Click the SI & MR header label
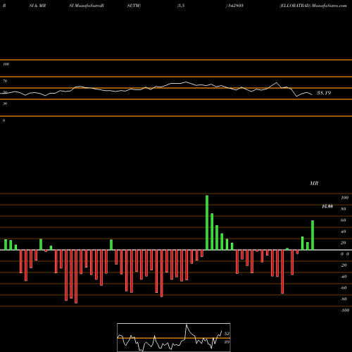Image resolution: width=352 pixels, height=352 pixels. point(37,6)
